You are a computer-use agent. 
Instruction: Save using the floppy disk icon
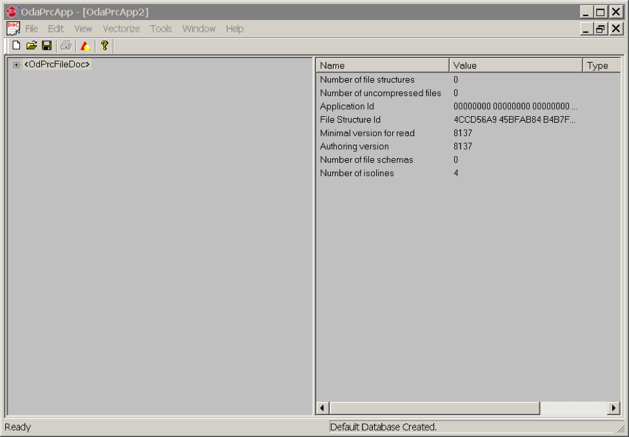47,46
